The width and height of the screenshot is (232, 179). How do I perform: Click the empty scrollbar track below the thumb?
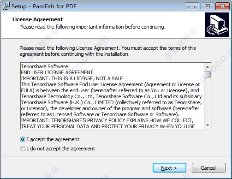tap(208, 100)
